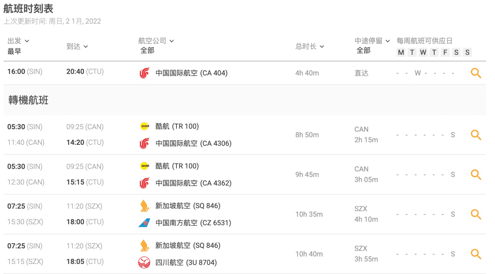
Task: Click search icon for 3U 8704 itinerary
Action: 476,254
